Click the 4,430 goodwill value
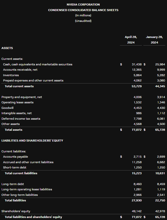Image resolution: width=167 pixels, height=220 pixels. (x=161, y=108)
